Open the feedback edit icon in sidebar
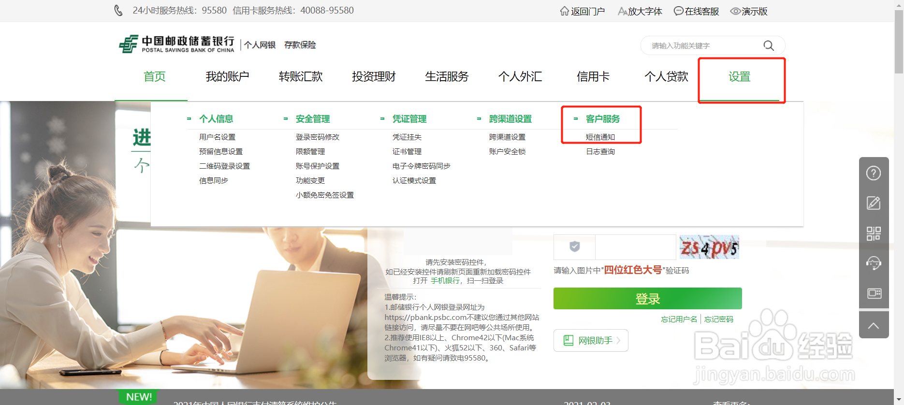The height and width of the screenshot is (405, 904). [874, 203]
